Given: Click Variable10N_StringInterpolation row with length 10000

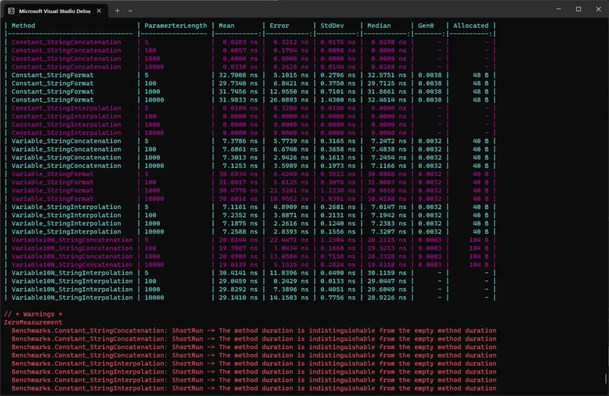Looking at the screenshot, I should [x=250, y=298].
